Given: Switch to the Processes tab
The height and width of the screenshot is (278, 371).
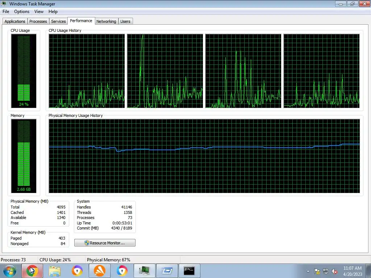Looking at the screenshot, I should coord(38,21).
